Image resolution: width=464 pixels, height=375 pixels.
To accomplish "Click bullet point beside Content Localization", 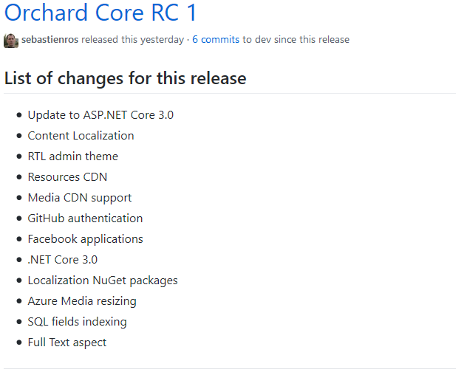I will tap(19, 136).
